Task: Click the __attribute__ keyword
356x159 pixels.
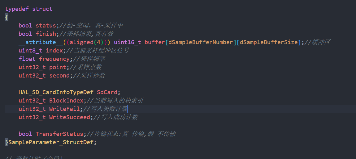Action: pos(37,42)
